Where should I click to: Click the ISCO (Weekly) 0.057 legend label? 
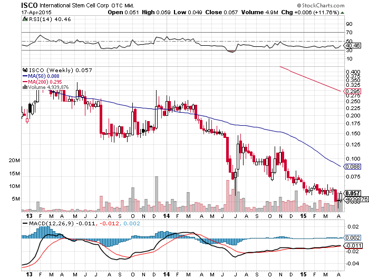point(60,70)
